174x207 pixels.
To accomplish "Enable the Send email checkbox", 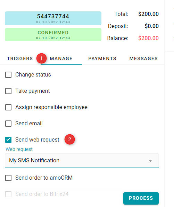I will point(8,124).
